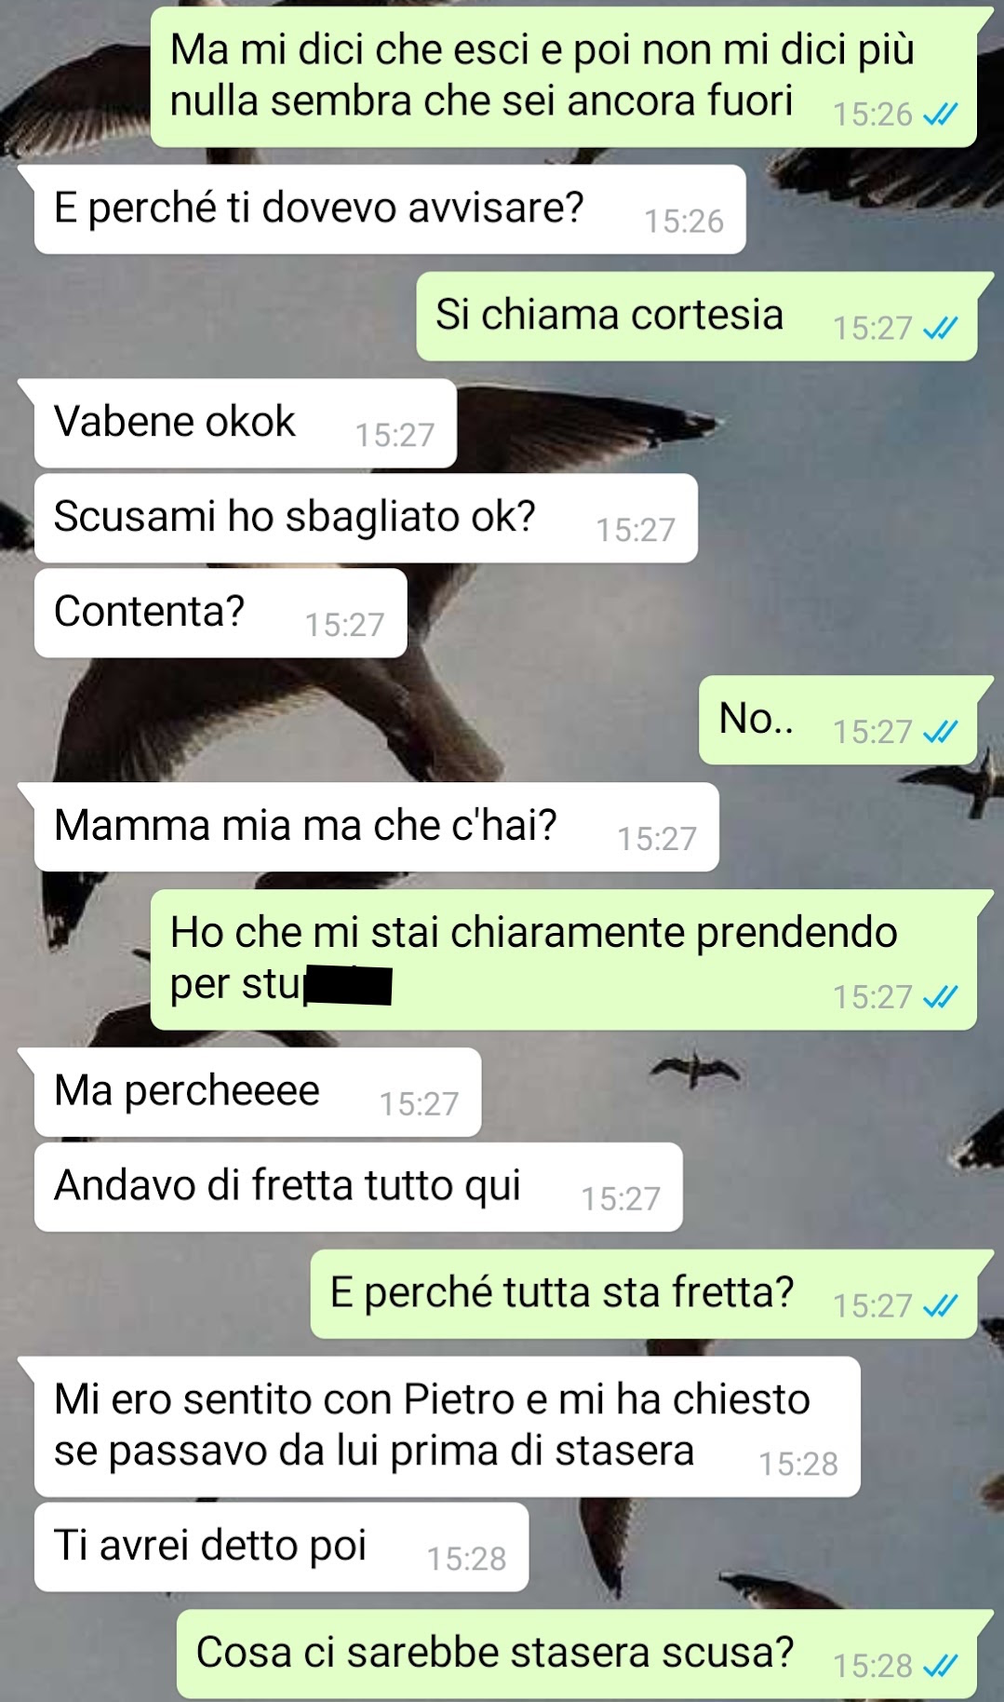This screenshot has width=1004, height=1702.
Task: Tap read ticks on 'Ho che mi stai chiaramente' message
Action: (x=940, y=997)
